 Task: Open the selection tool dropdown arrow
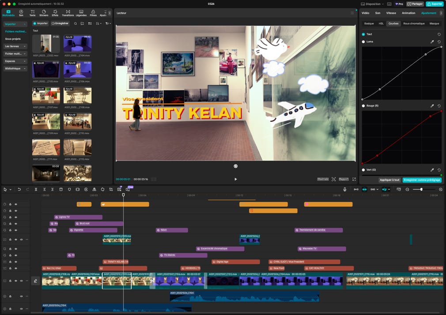(10, 190)
